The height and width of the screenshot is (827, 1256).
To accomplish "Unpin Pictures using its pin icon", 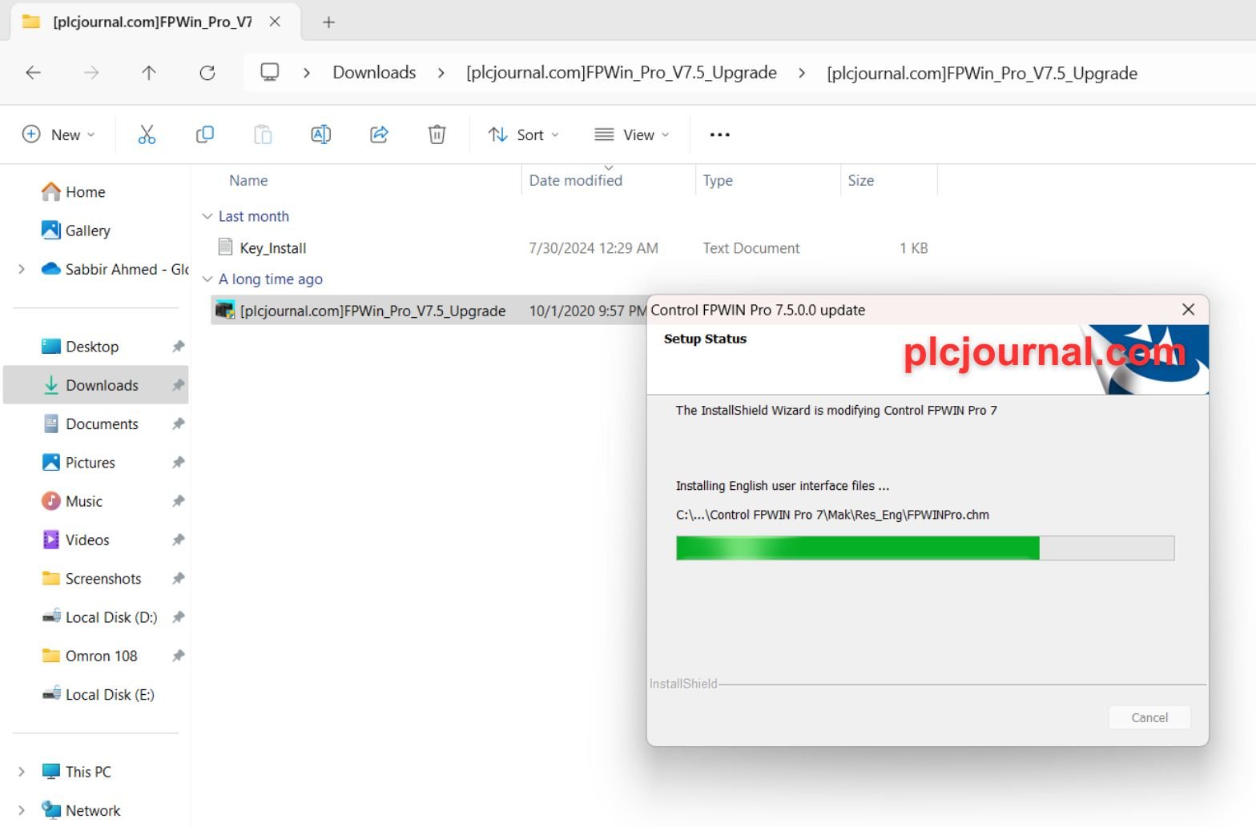I will (178, 463).
